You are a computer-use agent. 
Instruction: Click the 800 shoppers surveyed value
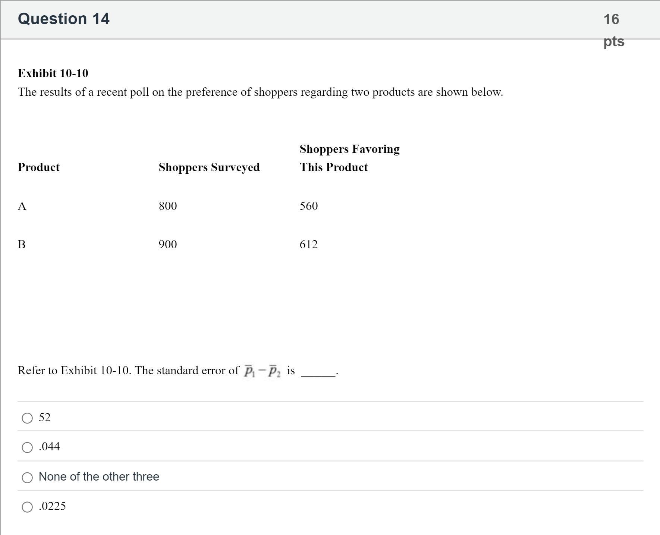coord(168,206)
